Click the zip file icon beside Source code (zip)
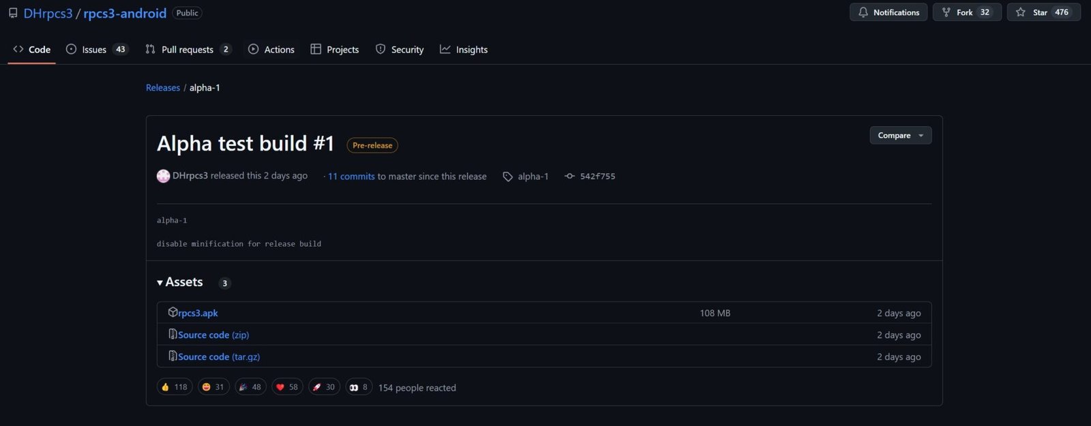The height and width of the screenshot is (426, 1091). (173, 334)
